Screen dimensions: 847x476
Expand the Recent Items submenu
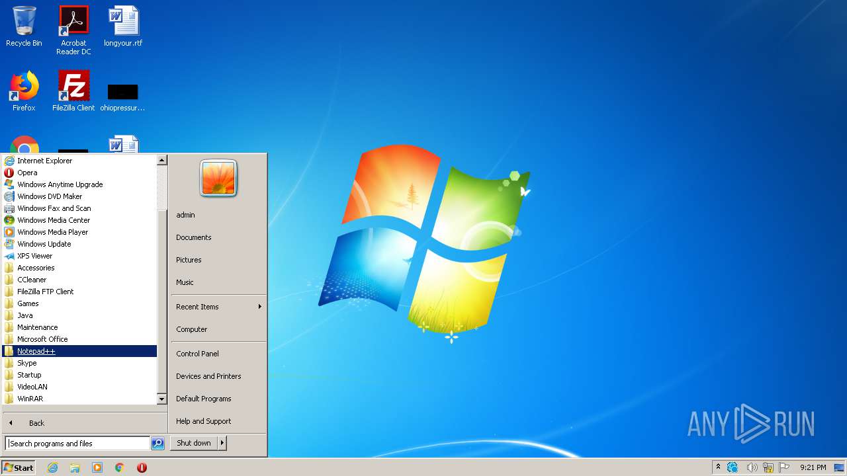218,307
